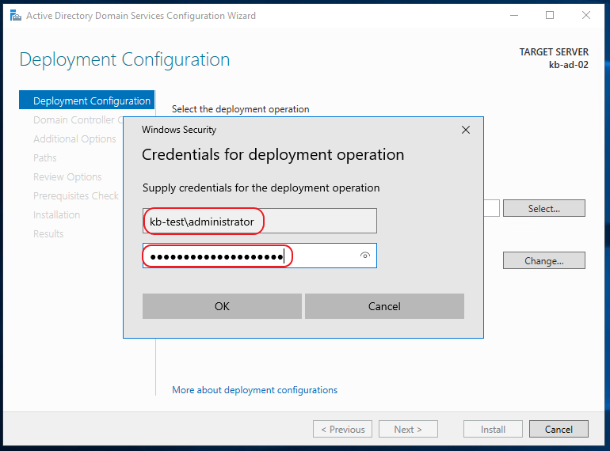Viewport: 610px width, 451px height.
Task: Click the Next > wizard button
Action: 408,429
